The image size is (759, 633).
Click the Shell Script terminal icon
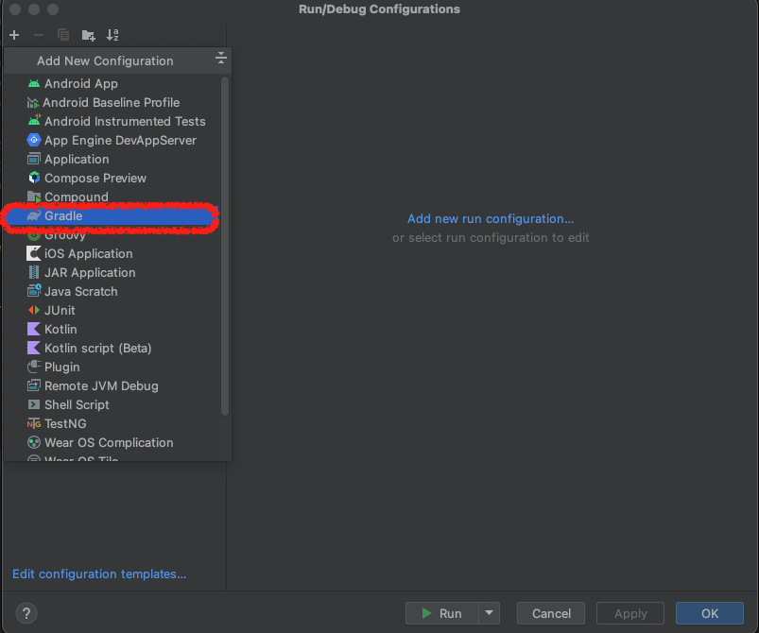tap(34, 404)
